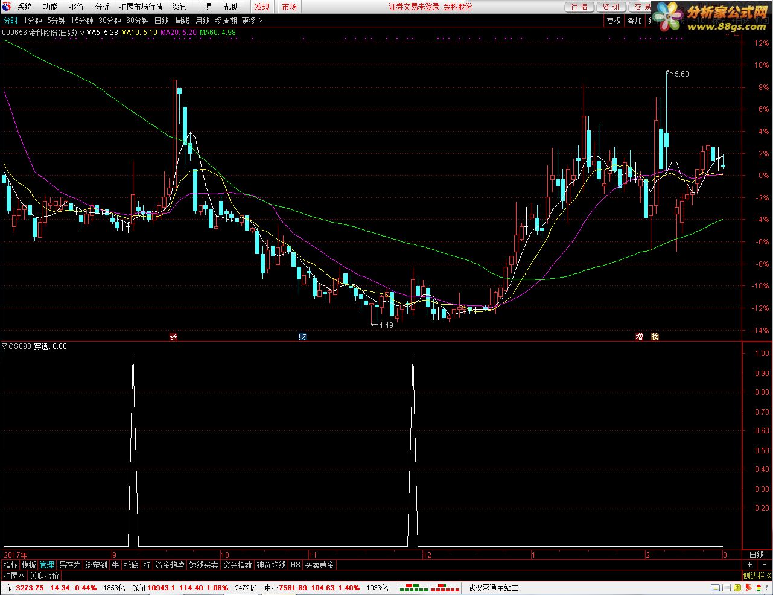Select the 多周期 view
This screenshot has width=773, height=595.
(226, 21)
